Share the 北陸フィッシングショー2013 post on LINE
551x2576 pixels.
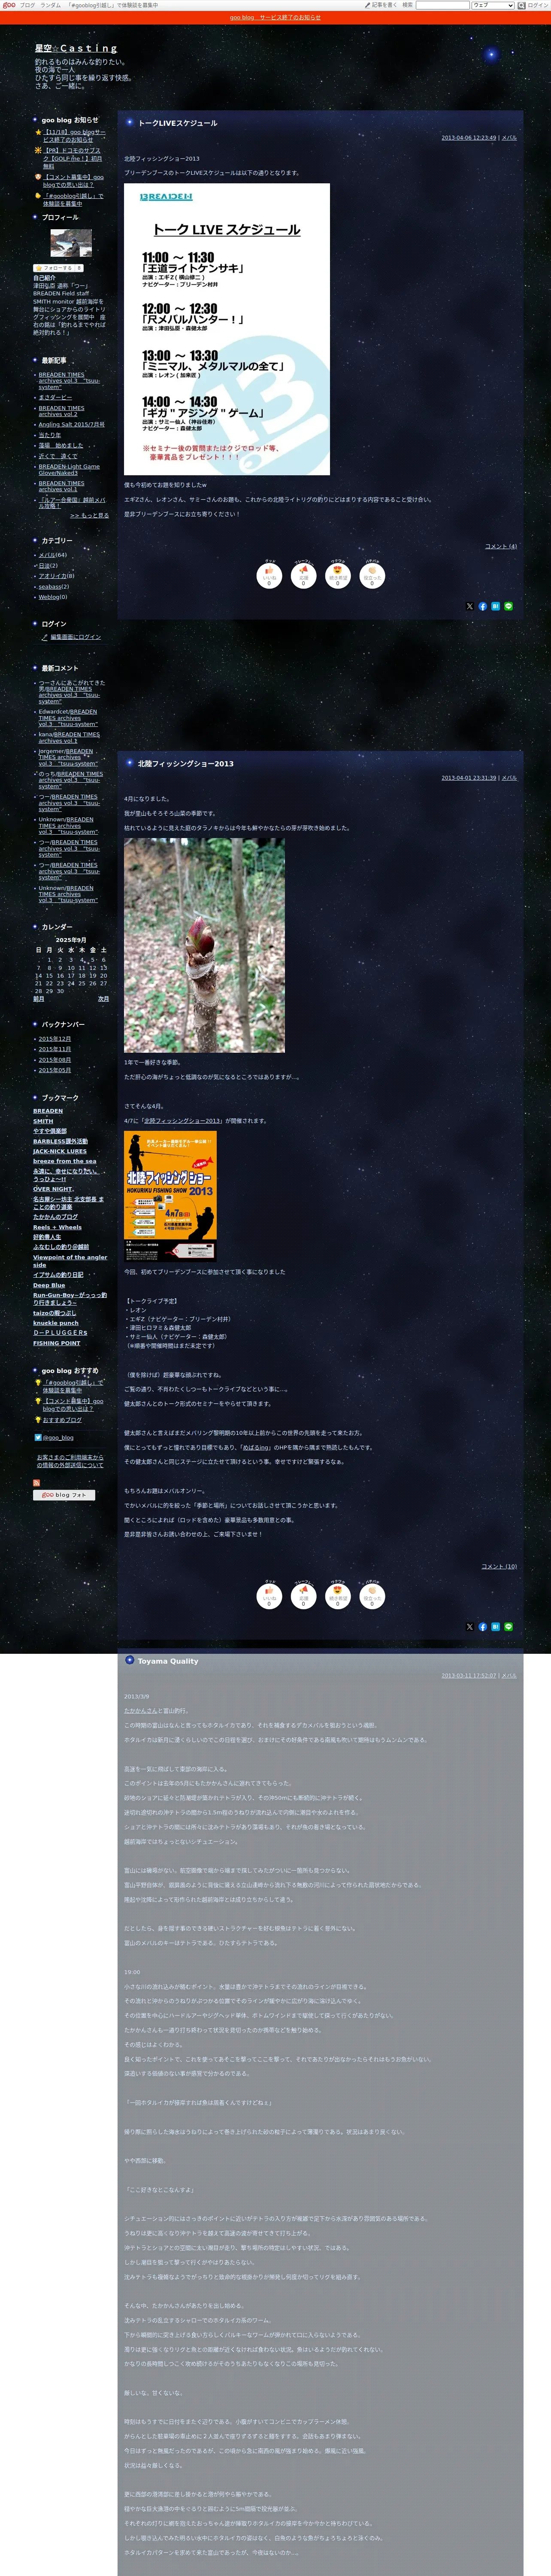tap(508, 1627)
